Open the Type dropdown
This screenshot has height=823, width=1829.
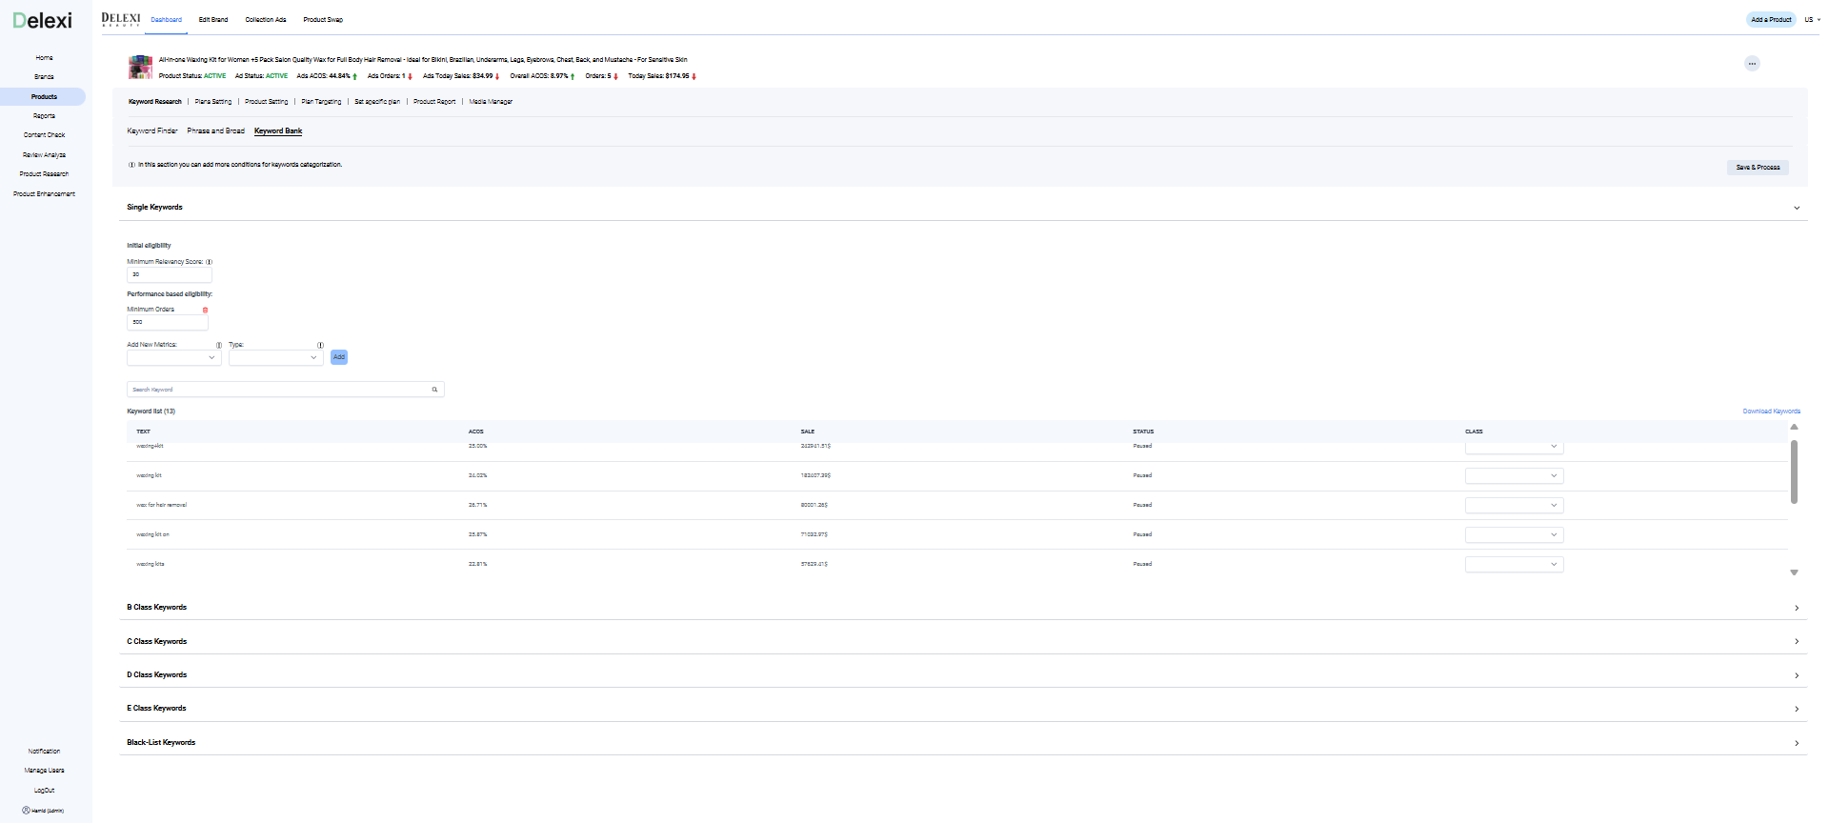(275, 358)
